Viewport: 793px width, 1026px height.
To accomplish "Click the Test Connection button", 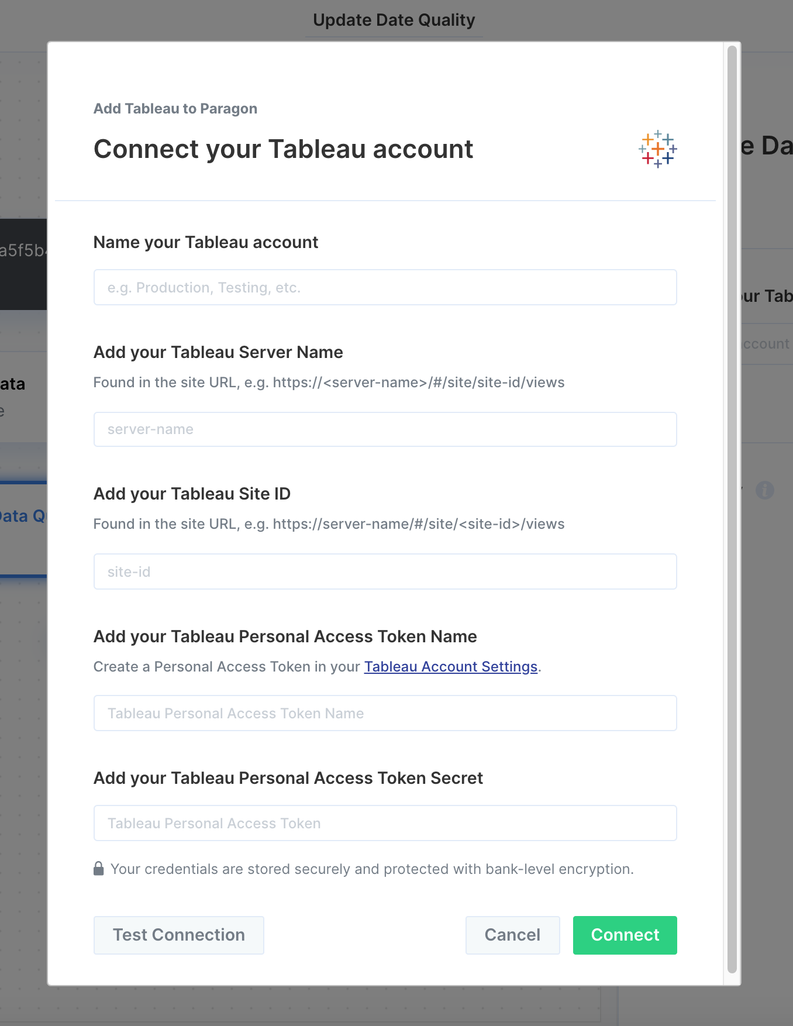I will [179, 935].
